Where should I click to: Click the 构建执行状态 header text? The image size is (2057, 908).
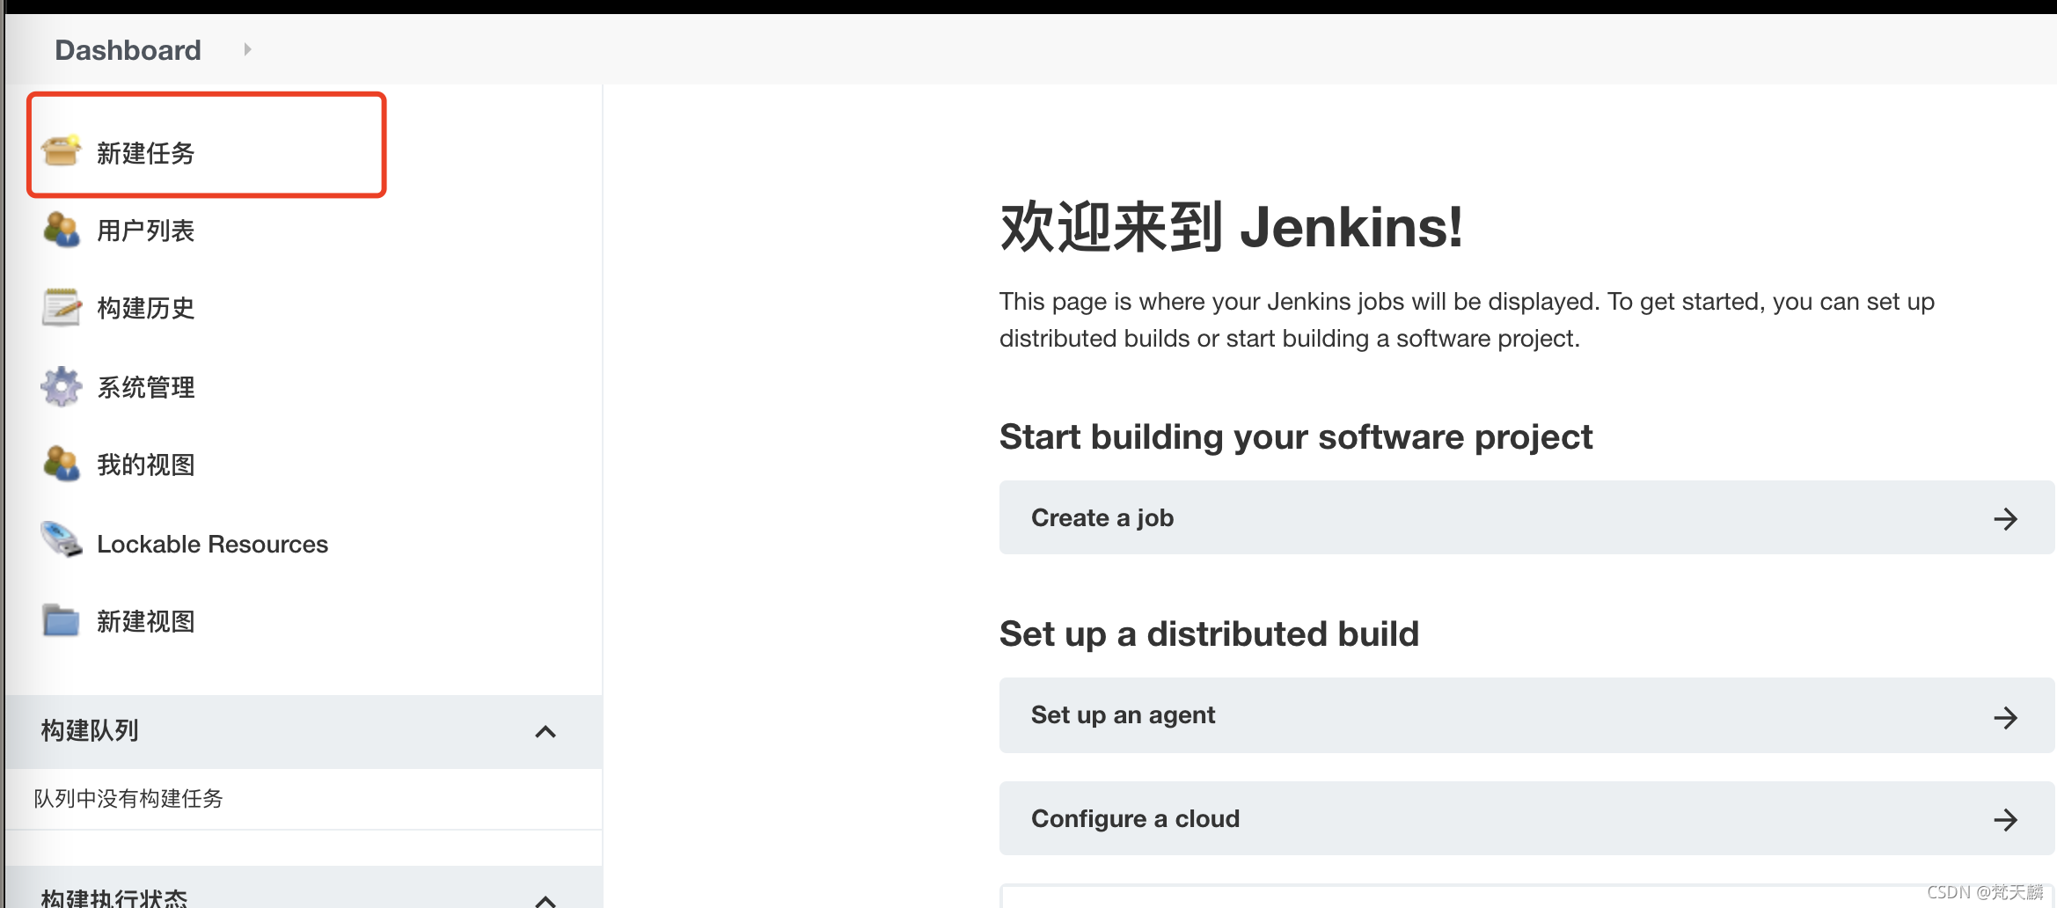[114, 897]
